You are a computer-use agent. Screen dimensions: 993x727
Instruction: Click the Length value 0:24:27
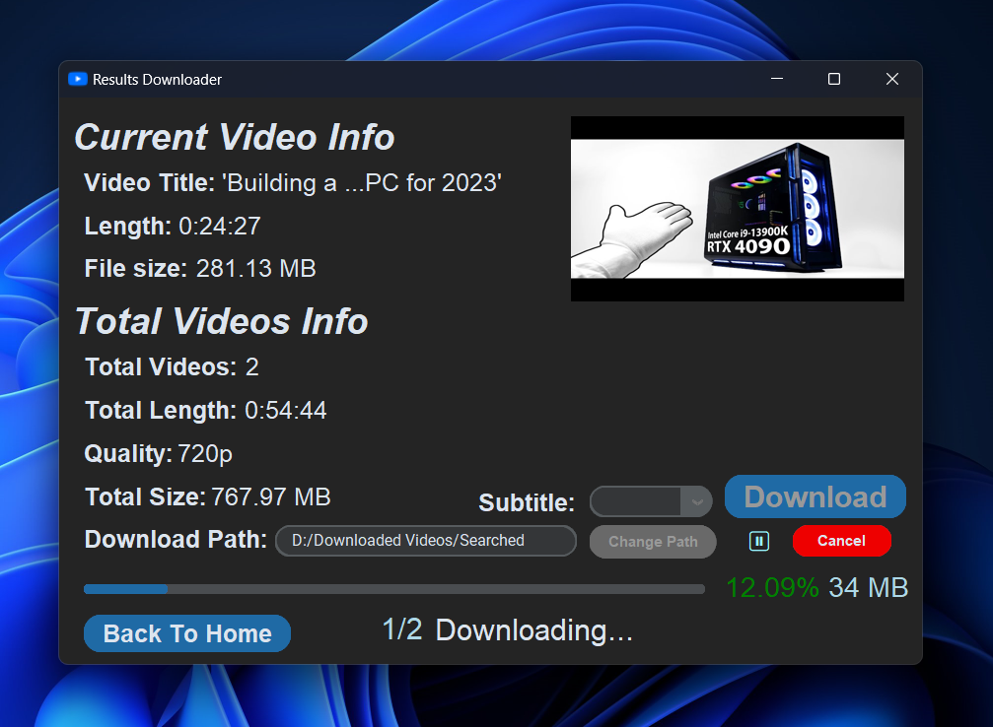pos(220,226)
